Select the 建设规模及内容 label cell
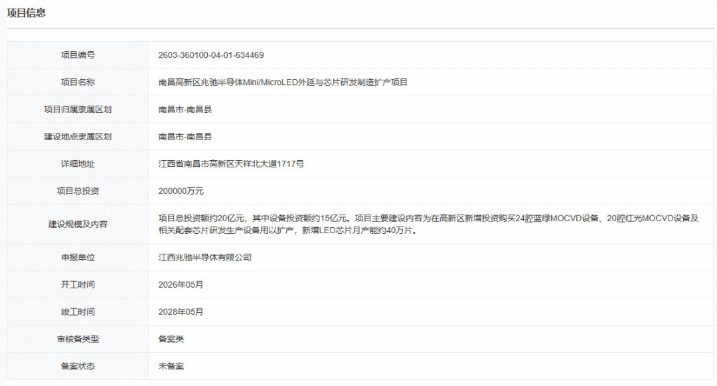Screen dimensions: 717x386 pos(78,224)
